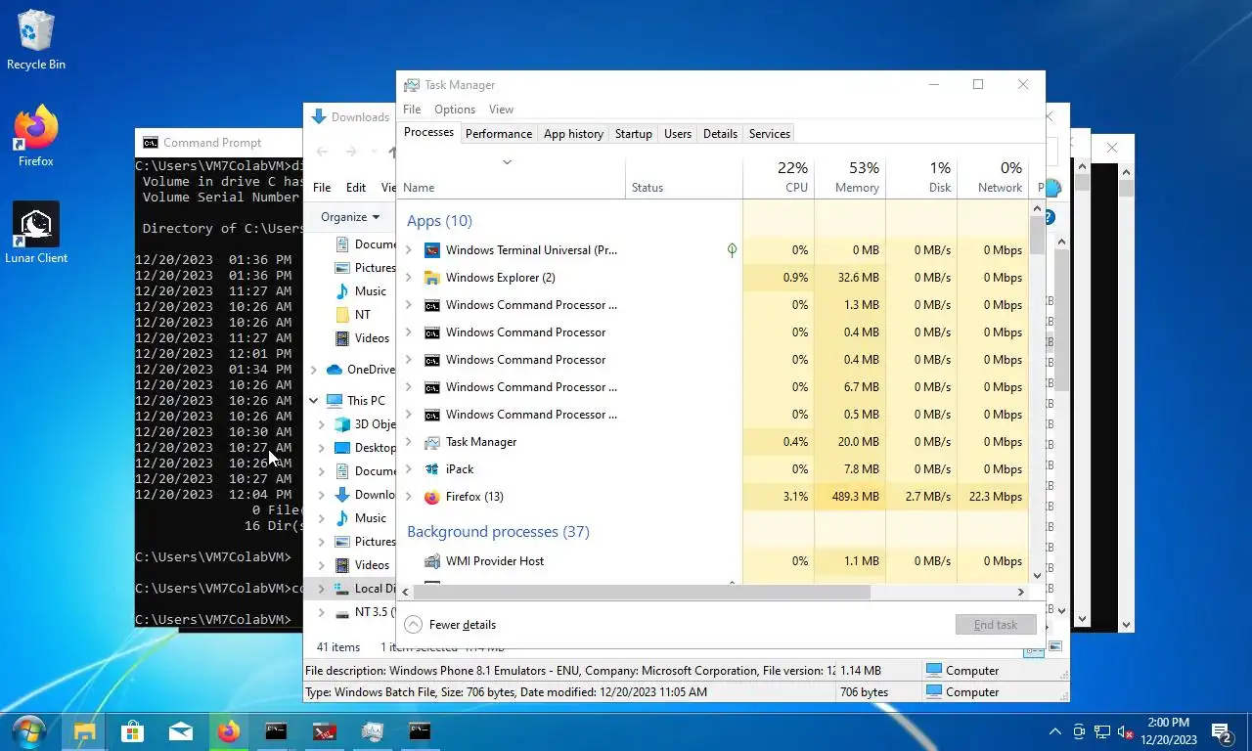Open the Organize dropdown in Explorer
The height and width of the screenshot is (751, 1252).
pyautogui.click(x=350, y=217)
